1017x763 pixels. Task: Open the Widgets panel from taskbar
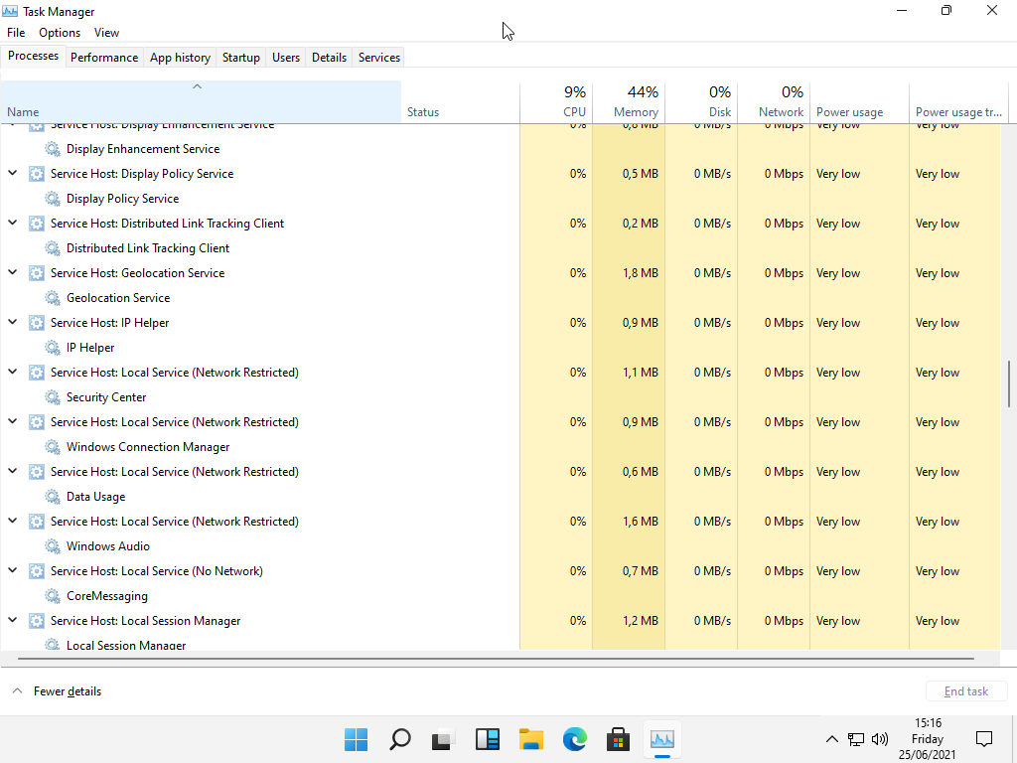point(487,739)
